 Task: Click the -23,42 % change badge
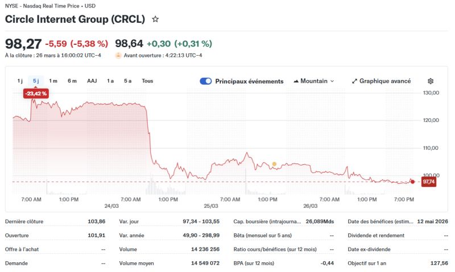[36, 94]
